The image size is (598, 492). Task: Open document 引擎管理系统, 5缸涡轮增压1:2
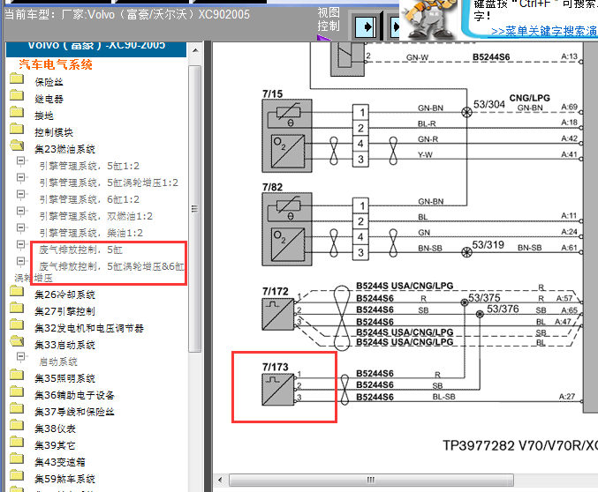(x=109, y=183)
